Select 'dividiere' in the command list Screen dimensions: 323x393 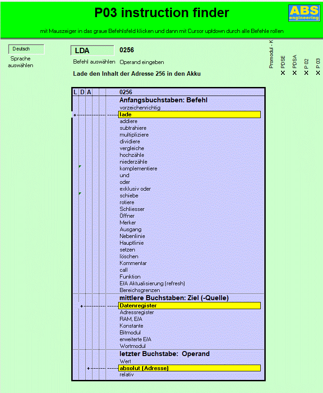pyautogui.click(x=130, y=142)
